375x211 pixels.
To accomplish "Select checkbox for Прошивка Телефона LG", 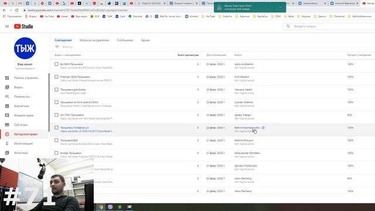I will [56, 128].
